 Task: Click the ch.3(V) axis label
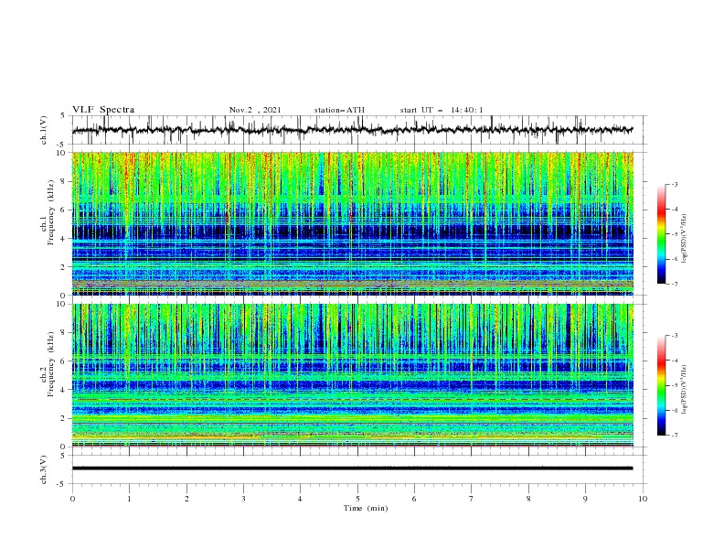[x=44, y=469]
